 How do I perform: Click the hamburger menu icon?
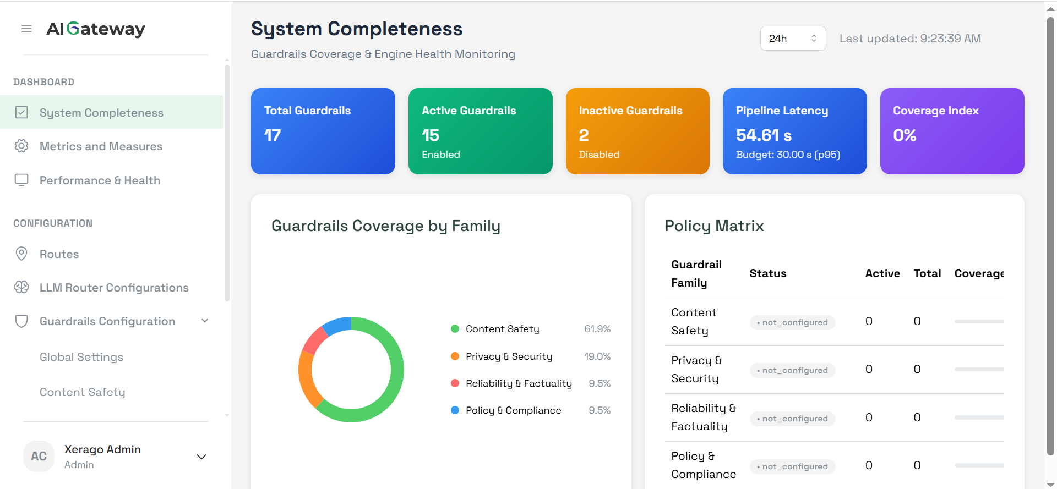click(26, 29)
